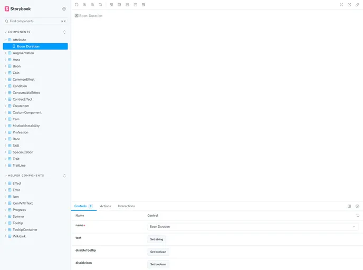Collapse or expand all under COMPONENTS section
This screenshot has width=363, height=270.
[64, 32]
